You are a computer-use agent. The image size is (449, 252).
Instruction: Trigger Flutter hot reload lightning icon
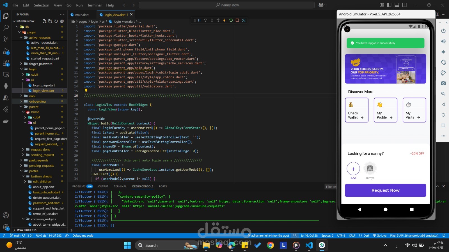tap(224, 20)
